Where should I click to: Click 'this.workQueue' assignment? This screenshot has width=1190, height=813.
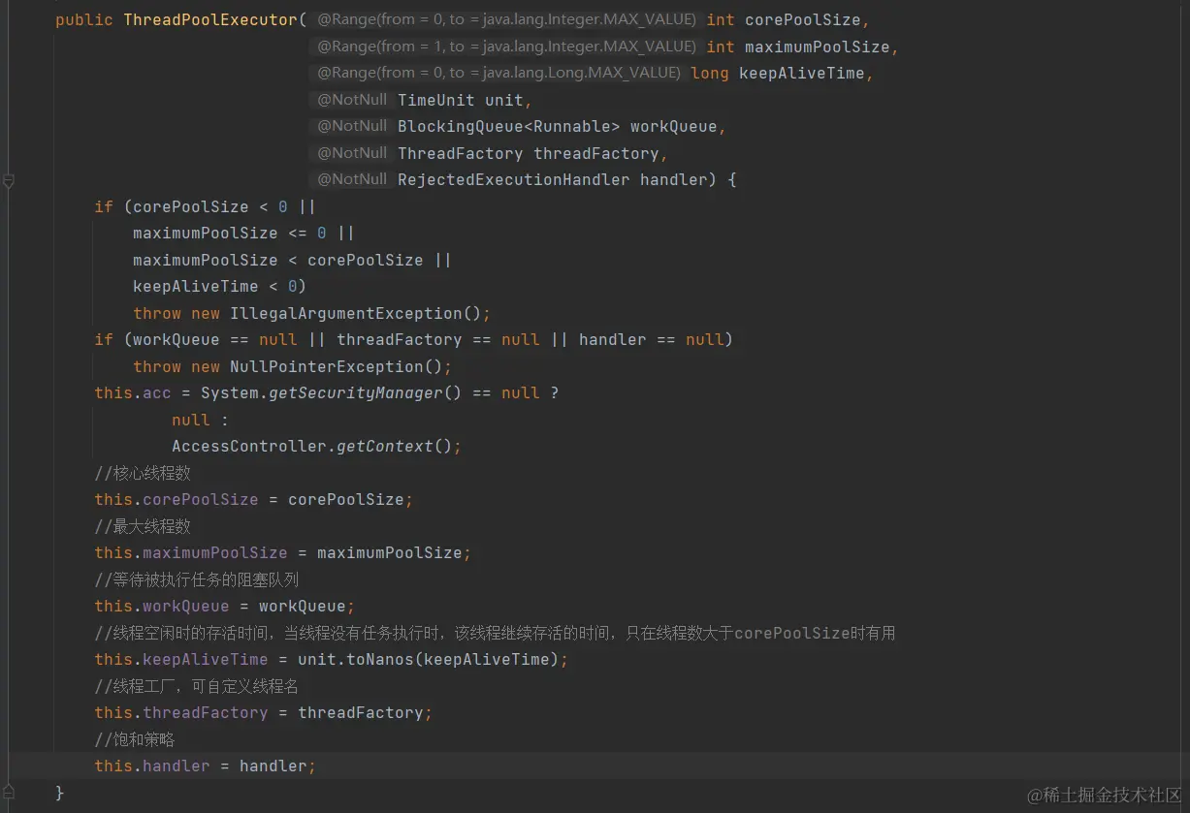point(161,607)
